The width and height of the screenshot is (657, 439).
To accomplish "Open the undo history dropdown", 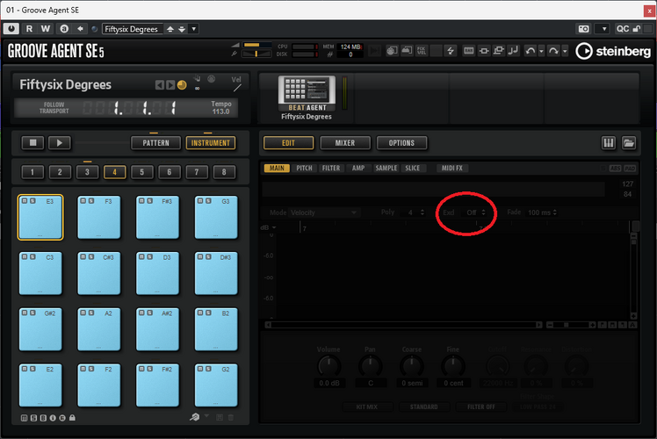I will pos(541,51).
